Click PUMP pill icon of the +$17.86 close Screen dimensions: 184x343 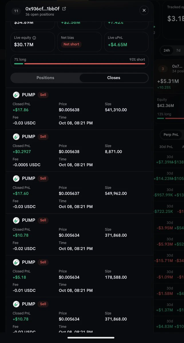[x=16, y=95]
